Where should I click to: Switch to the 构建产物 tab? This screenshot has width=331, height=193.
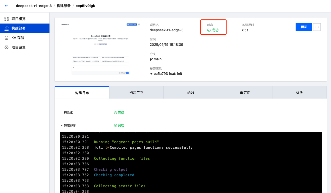136,93
